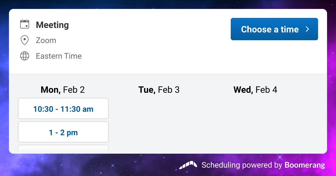The height and width of the screenshot is (176, 336).
Task: Switch to the Tue, Feb 3 heading
Action: pos(159,90)
